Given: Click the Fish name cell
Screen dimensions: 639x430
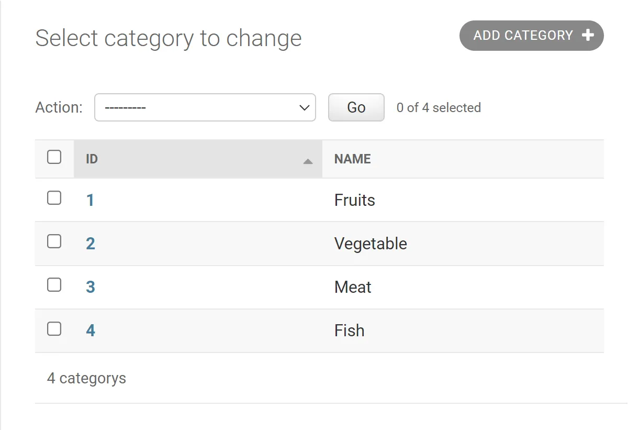Looking at the screenshot, I should pyautogui.click(x=349, y=330).
